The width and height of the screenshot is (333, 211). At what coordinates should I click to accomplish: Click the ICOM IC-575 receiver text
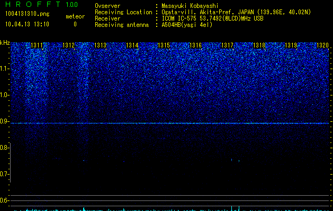[x=212, y=18]
